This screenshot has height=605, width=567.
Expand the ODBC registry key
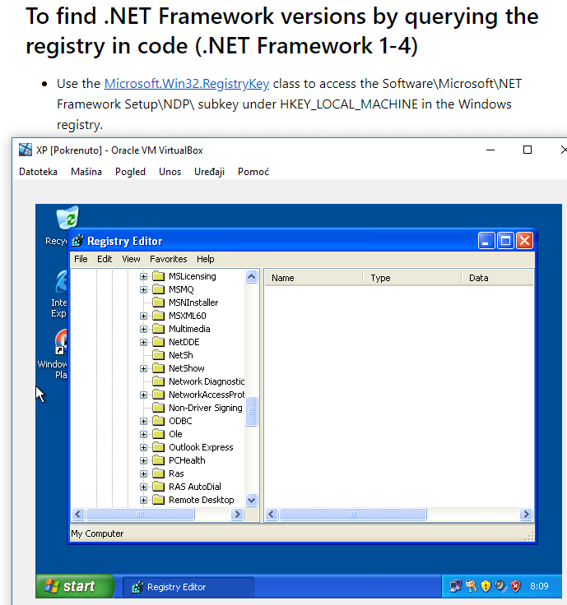[143, 421]
